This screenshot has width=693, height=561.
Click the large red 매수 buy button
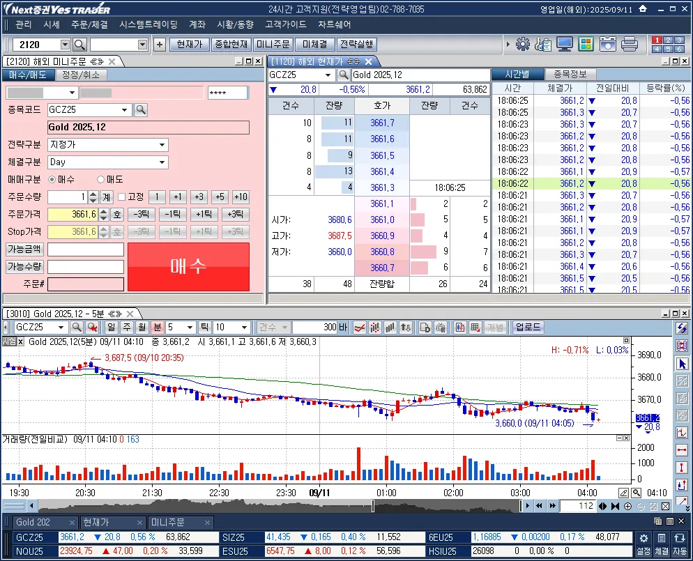[x=189, y=267]
